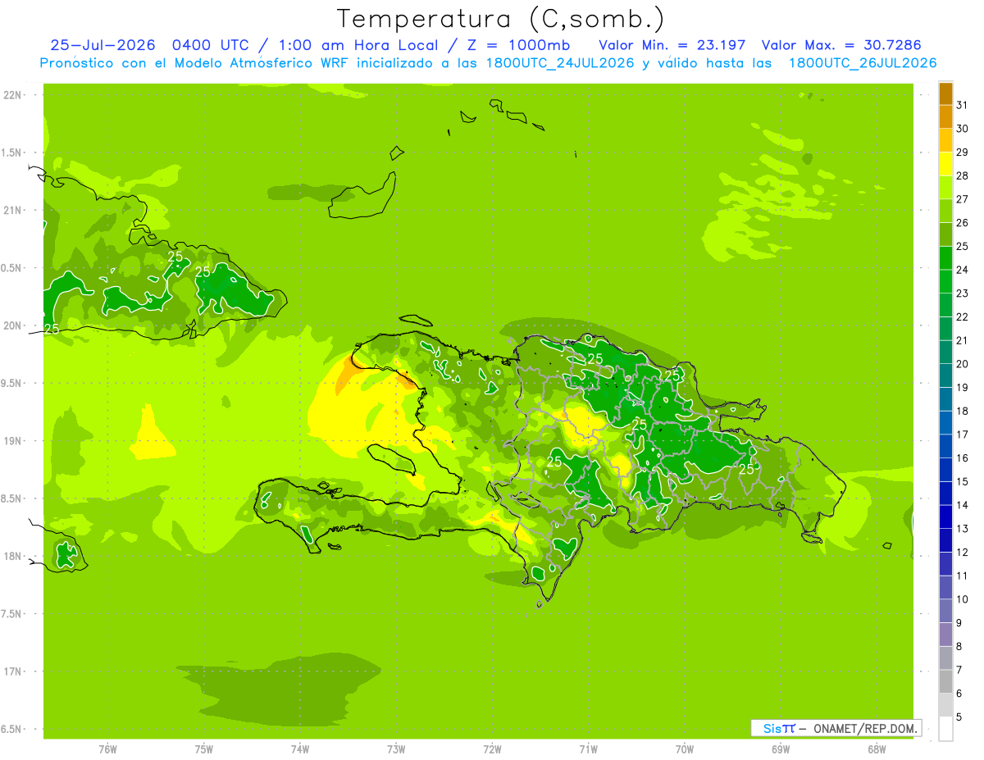Screen dimensions: 984x760
Task: Click the dark orange swatch above 31
Action: (945, 93)
